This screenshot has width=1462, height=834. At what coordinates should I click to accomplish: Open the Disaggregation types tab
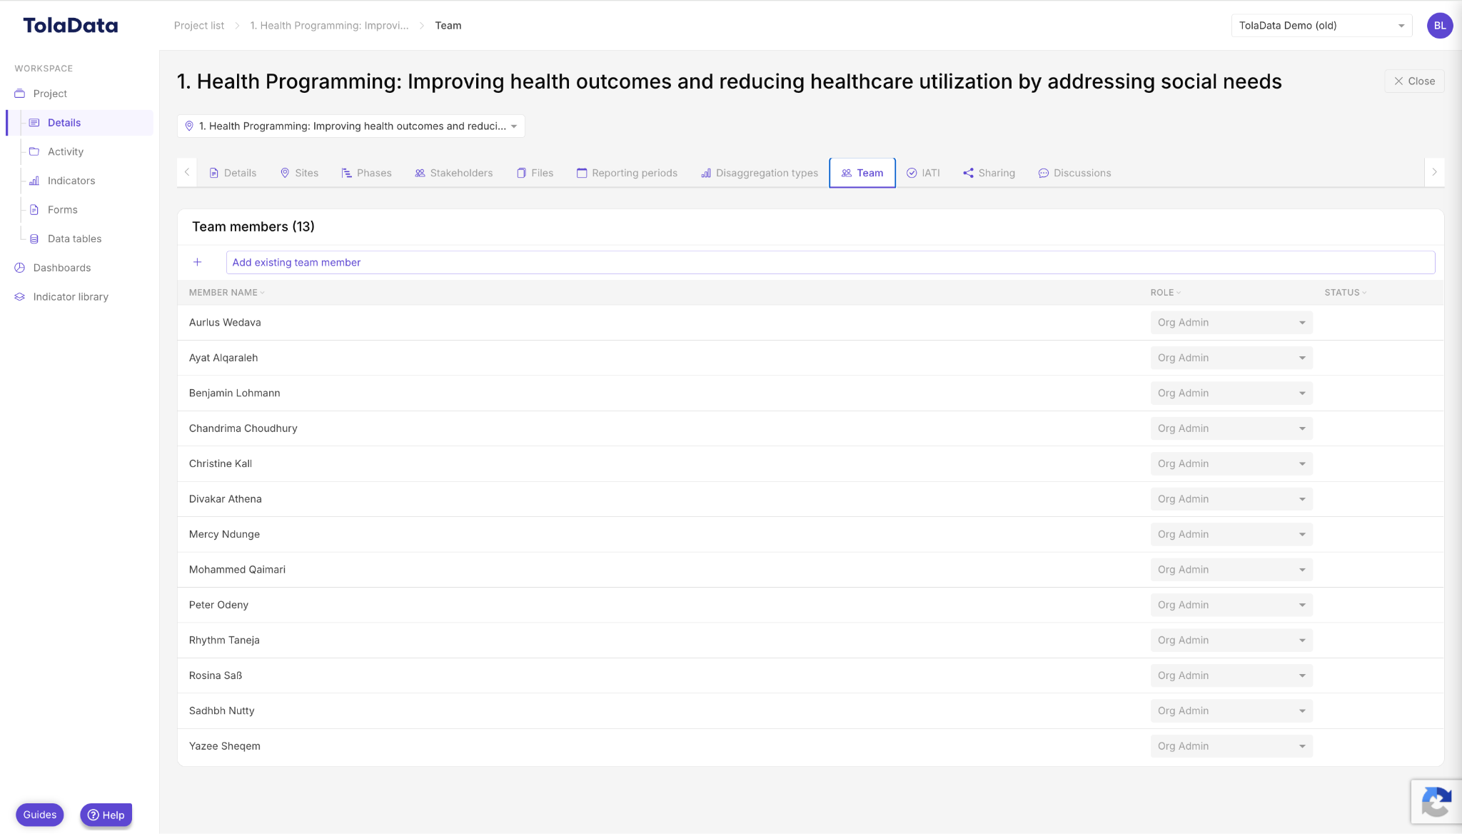[760, 173]
